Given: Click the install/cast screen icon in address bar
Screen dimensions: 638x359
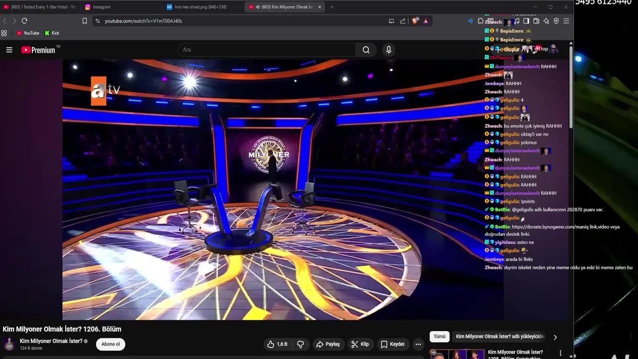Looking at the screenshot, I should pos(391,21).
